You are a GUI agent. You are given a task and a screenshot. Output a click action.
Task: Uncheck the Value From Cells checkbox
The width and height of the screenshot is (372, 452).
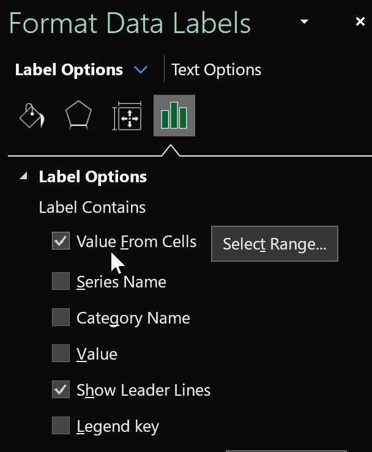click(x=61, y=242)
